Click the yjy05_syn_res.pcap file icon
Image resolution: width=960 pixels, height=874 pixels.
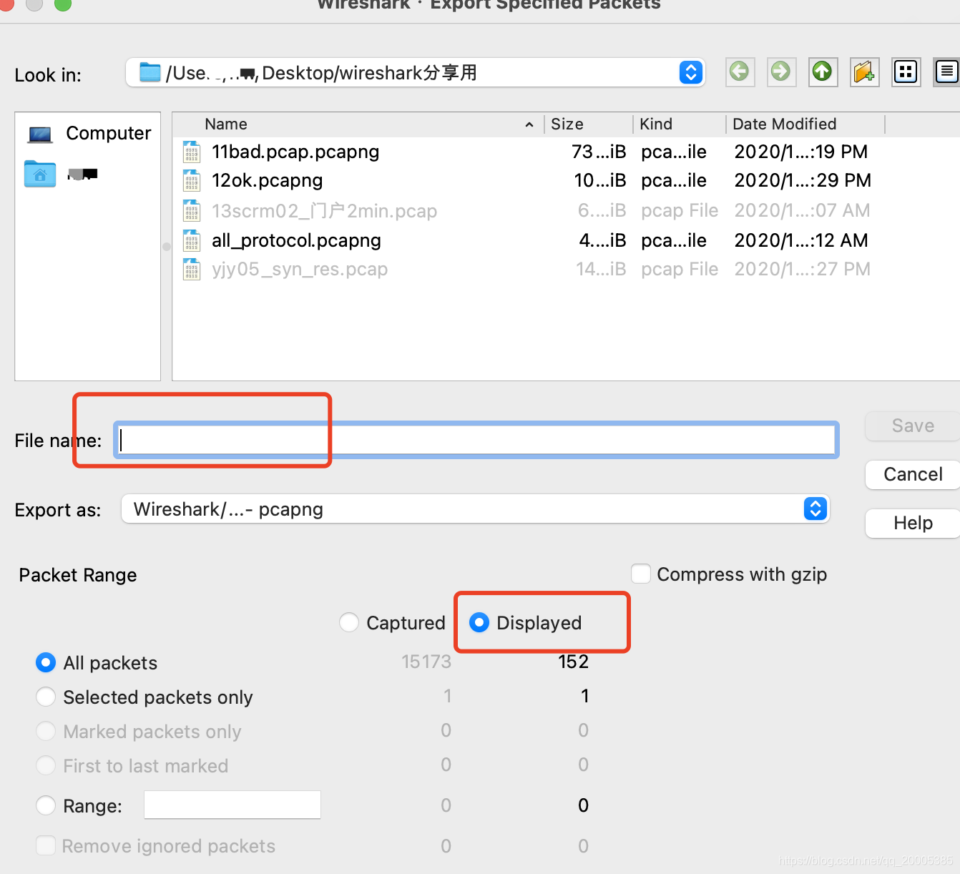(192, 270)
